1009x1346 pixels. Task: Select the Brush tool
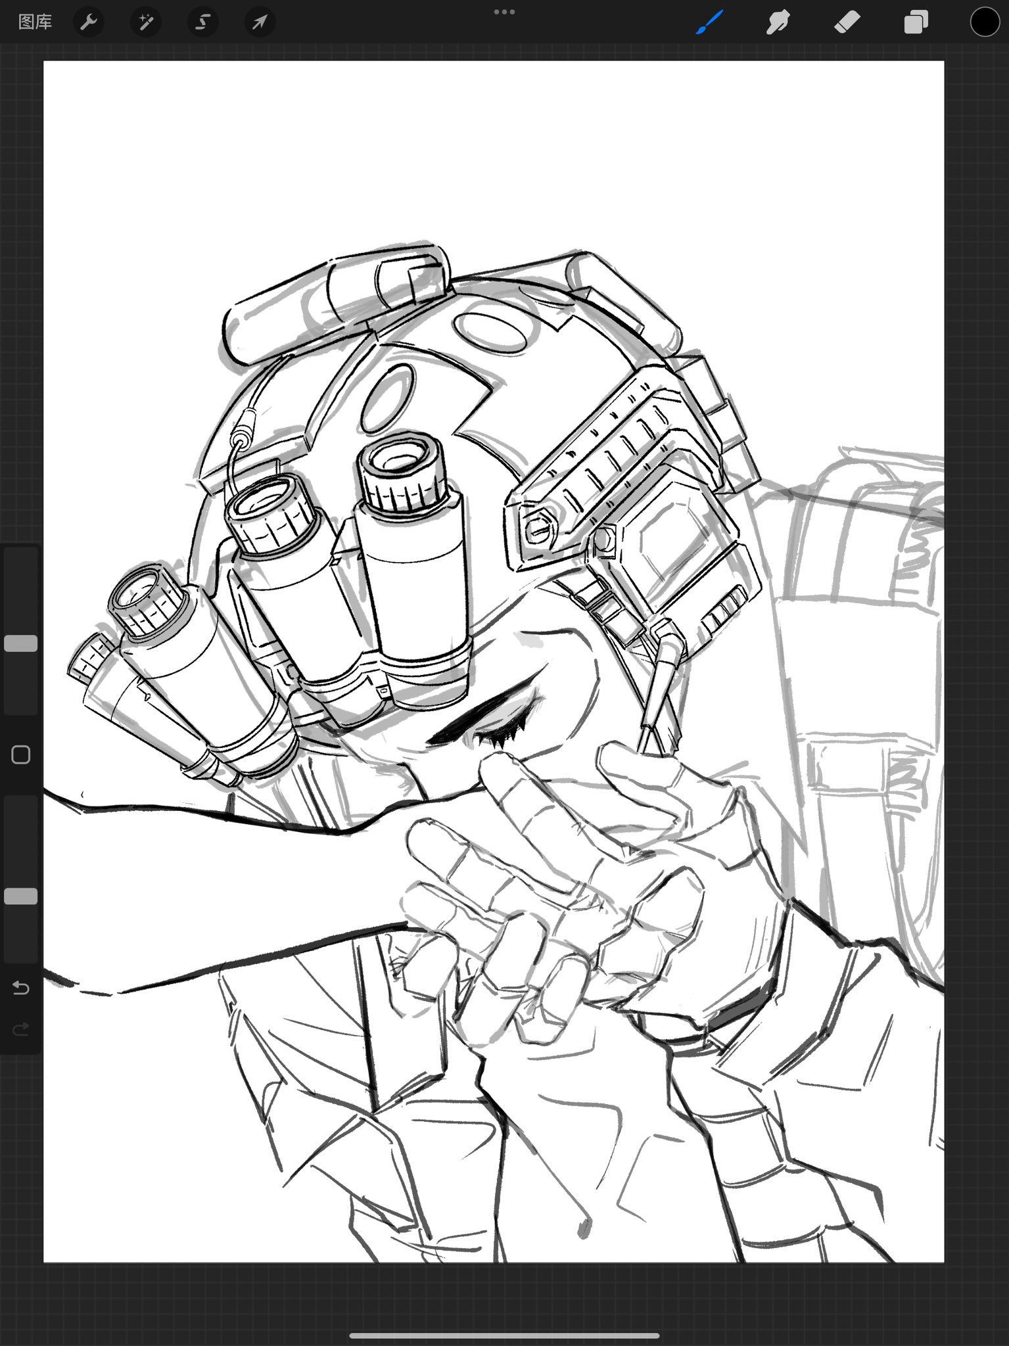(x=710, y=23)
